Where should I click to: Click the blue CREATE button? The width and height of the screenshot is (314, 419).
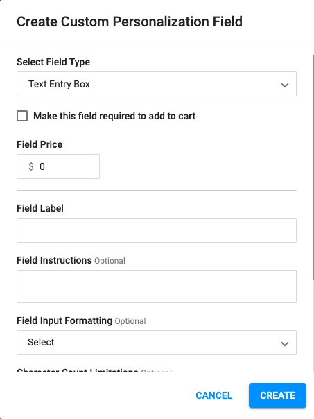(x=277, y=395)
